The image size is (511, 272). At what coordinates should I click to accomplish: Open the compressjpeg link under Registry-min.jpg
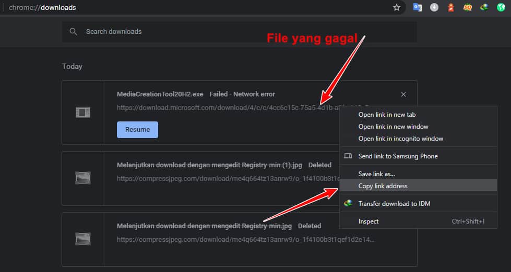click(245, 240)
